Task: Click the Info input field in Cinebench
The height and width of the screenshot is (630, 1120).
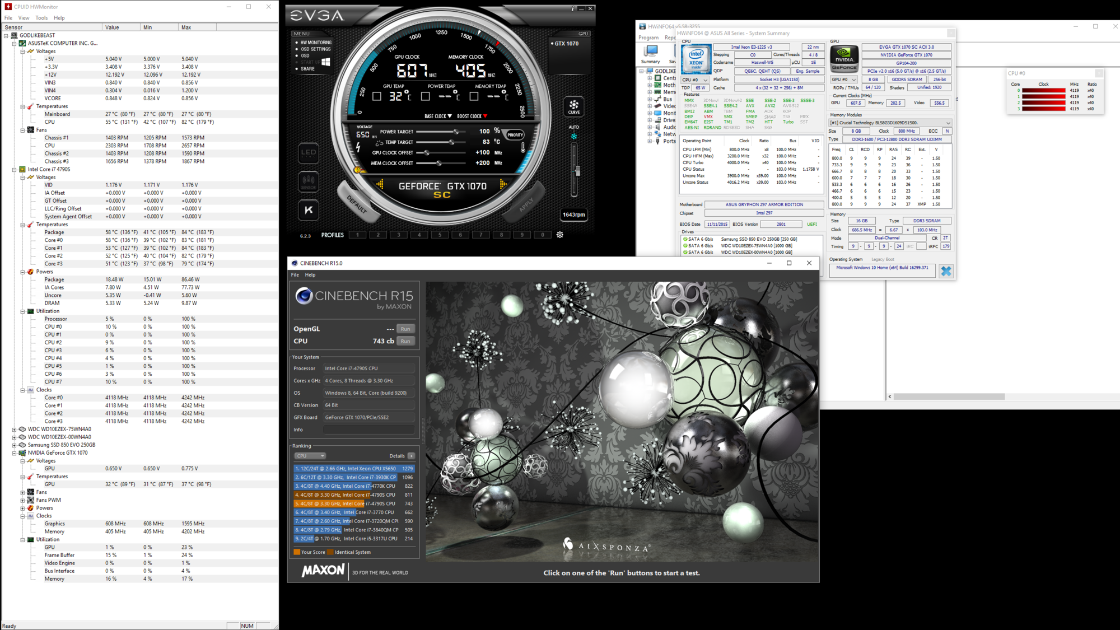Action: coord(369,430)
